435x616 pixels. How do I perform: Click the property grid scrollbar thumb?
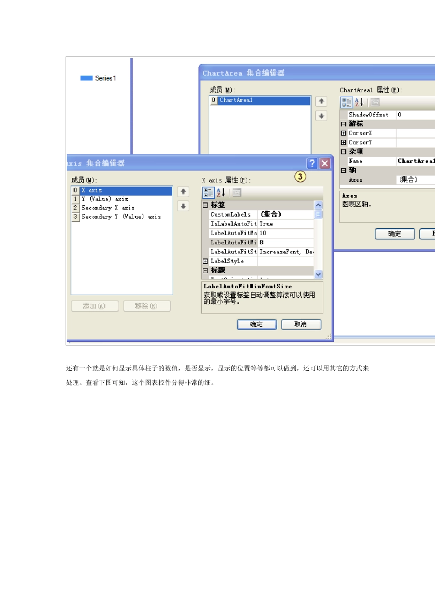point(318,214)
